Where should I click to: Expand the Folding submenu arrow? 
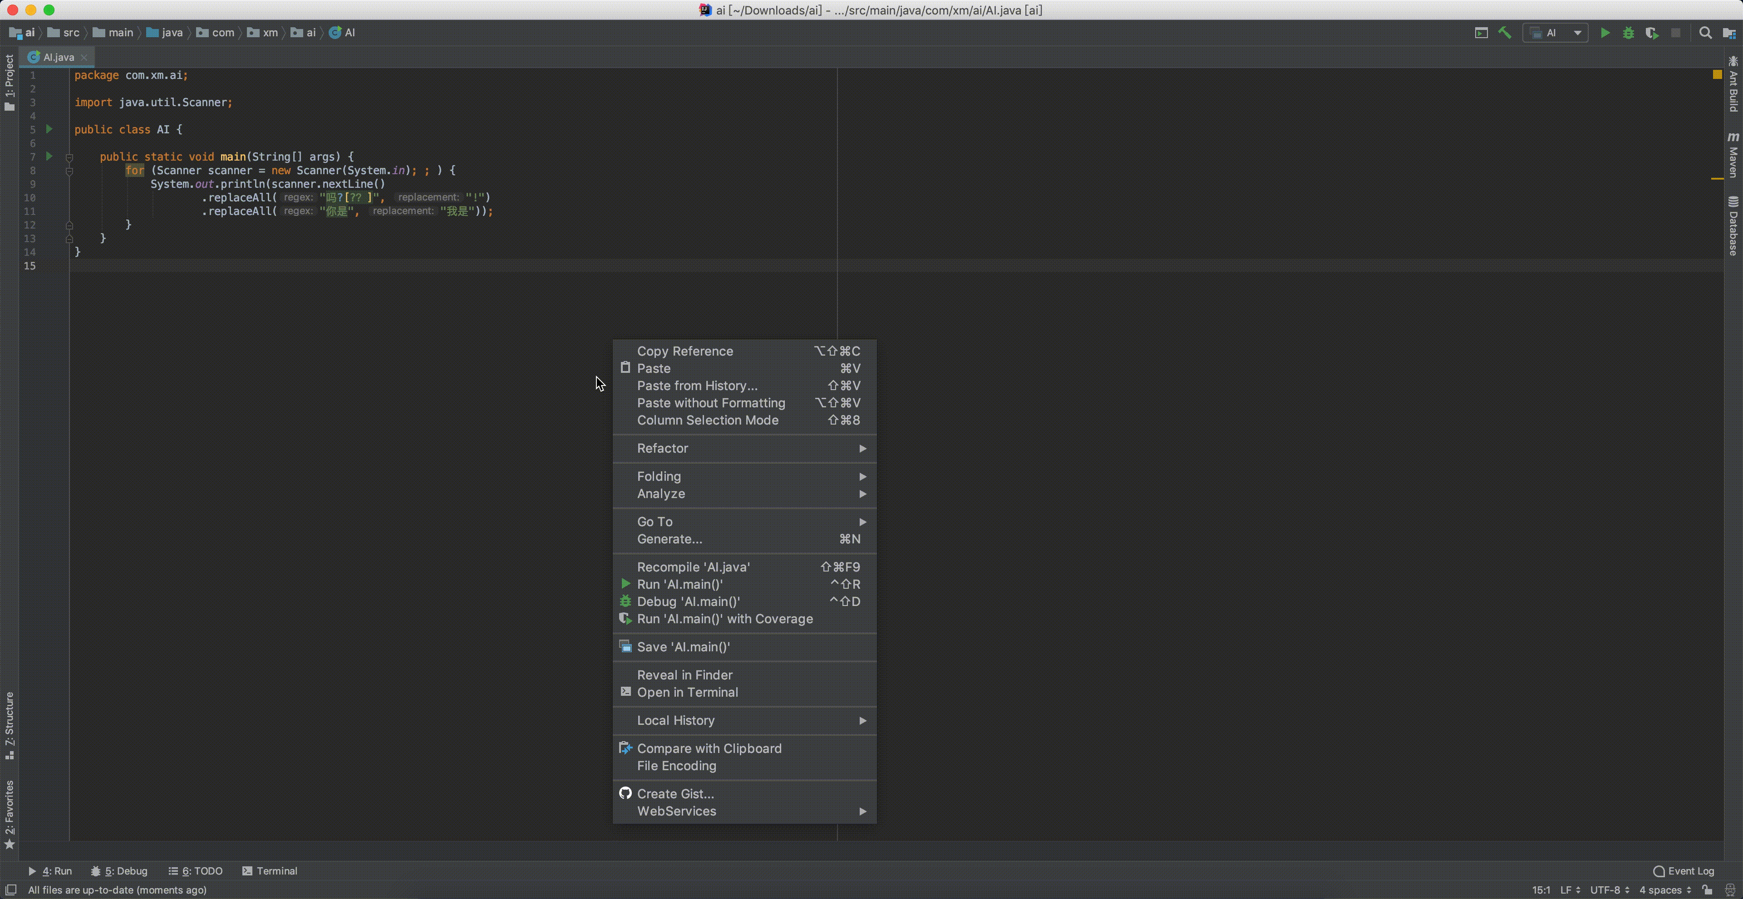click(x=863, y=476)
